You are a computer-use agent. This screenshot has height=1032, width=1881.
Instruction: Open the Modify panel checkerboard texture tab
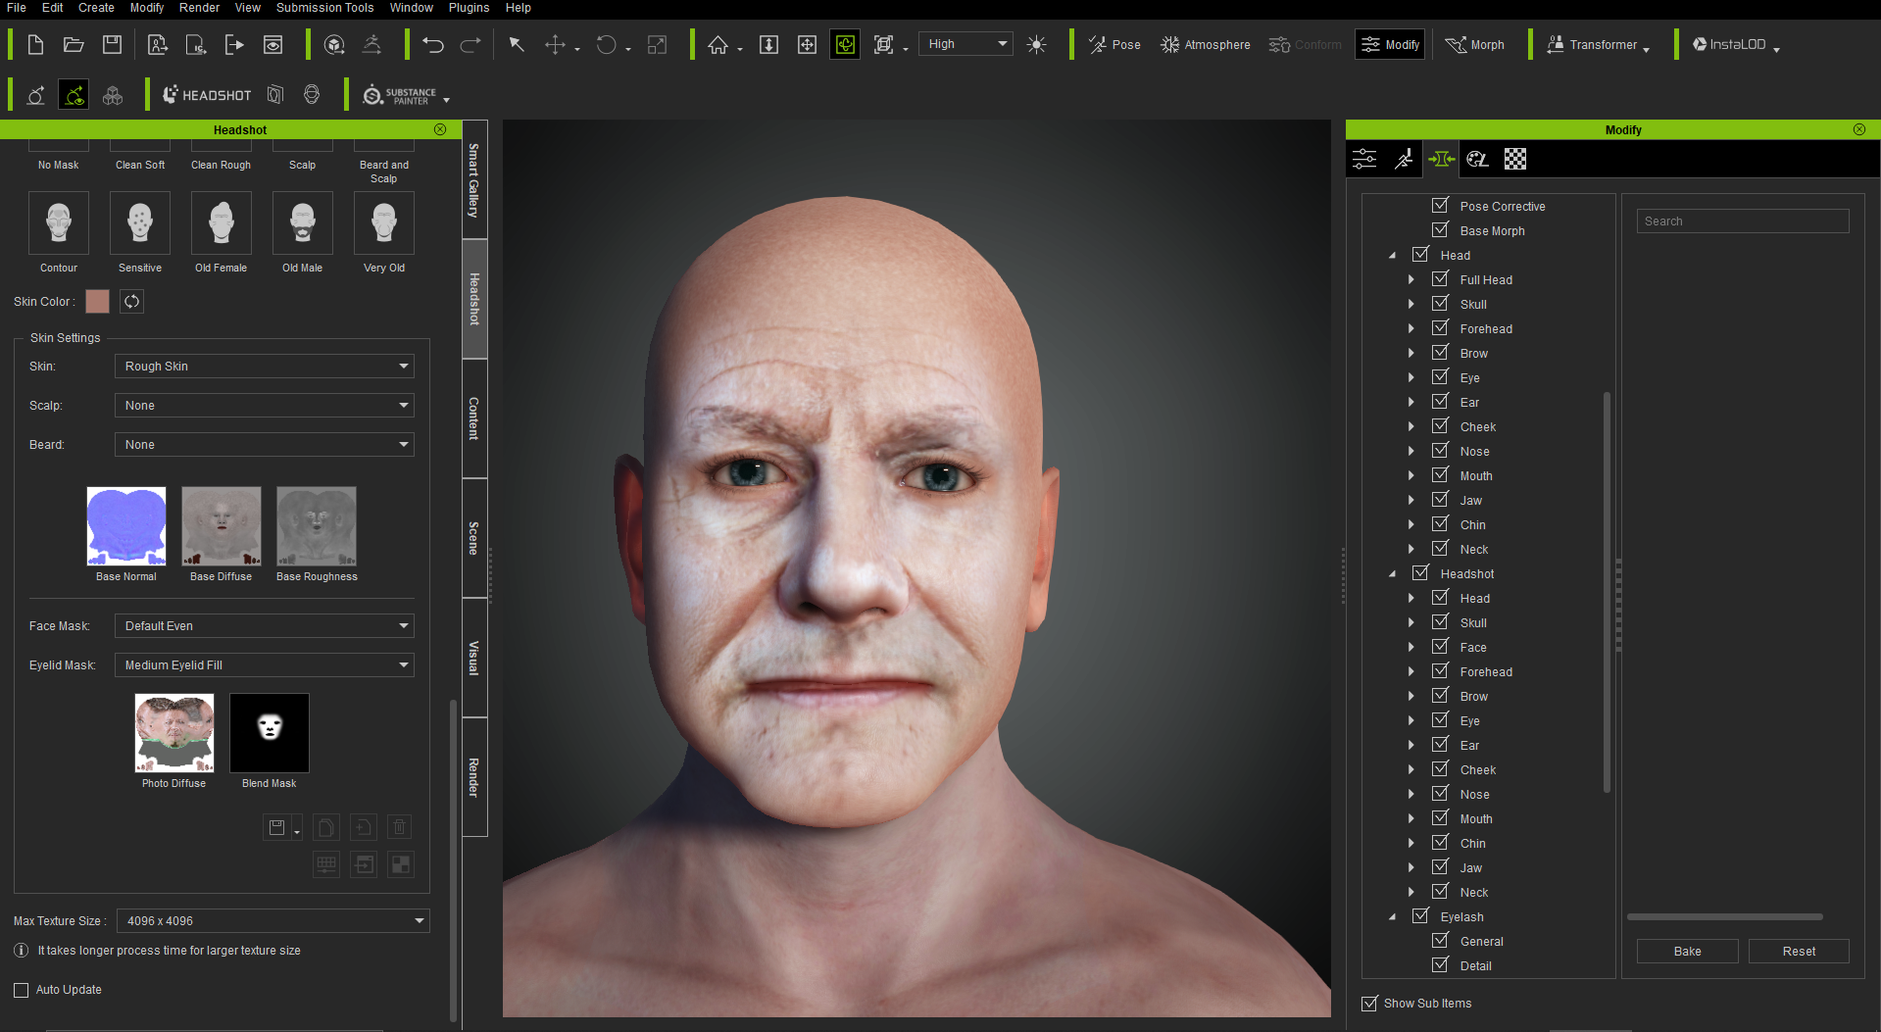[1515, 159]
